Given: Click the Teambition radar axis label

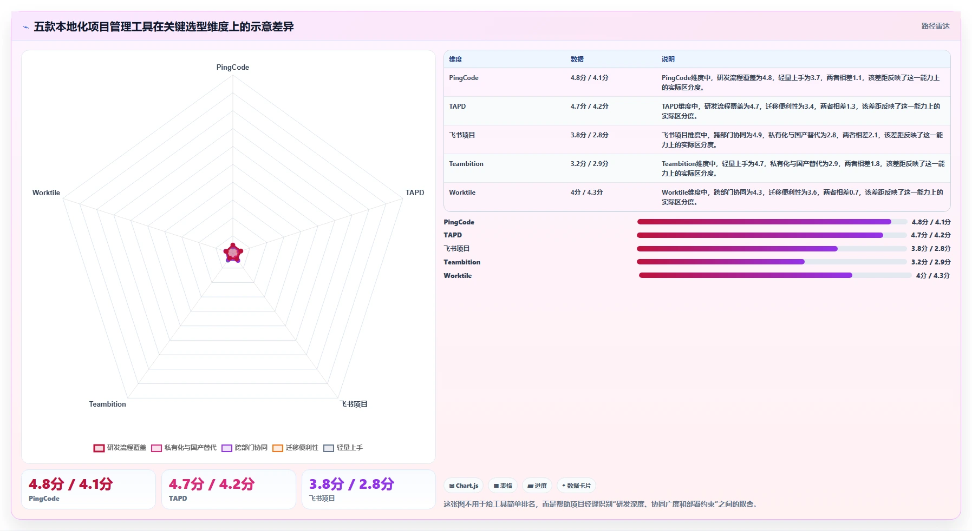Looking at the screenshot, I should [107, 404].
